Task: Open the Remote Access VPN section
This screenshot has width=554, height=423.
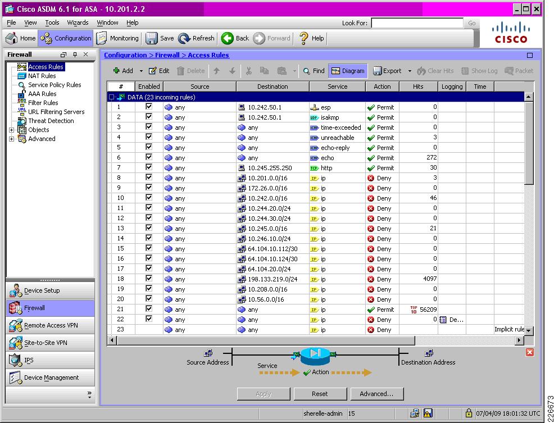Action: pos(50,325)
